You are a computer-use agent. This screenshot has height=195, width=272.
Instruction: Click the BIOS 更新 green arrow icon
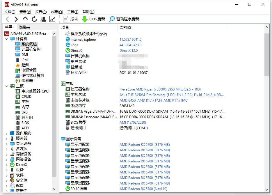point(85,19)
